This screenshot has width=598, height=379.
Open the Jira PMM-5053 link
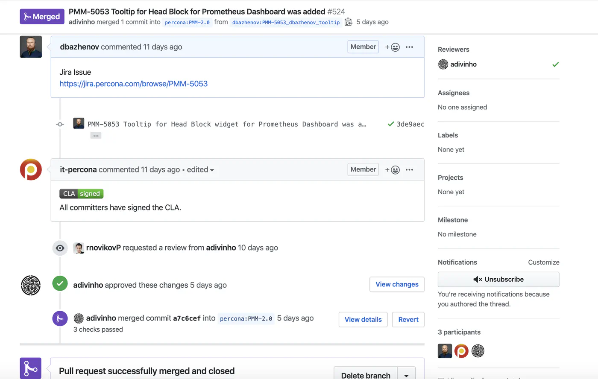point(133,84)
